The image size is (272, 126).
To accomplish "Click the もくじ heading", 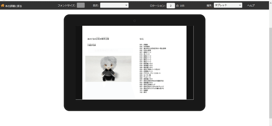I will tap(141, 39).
